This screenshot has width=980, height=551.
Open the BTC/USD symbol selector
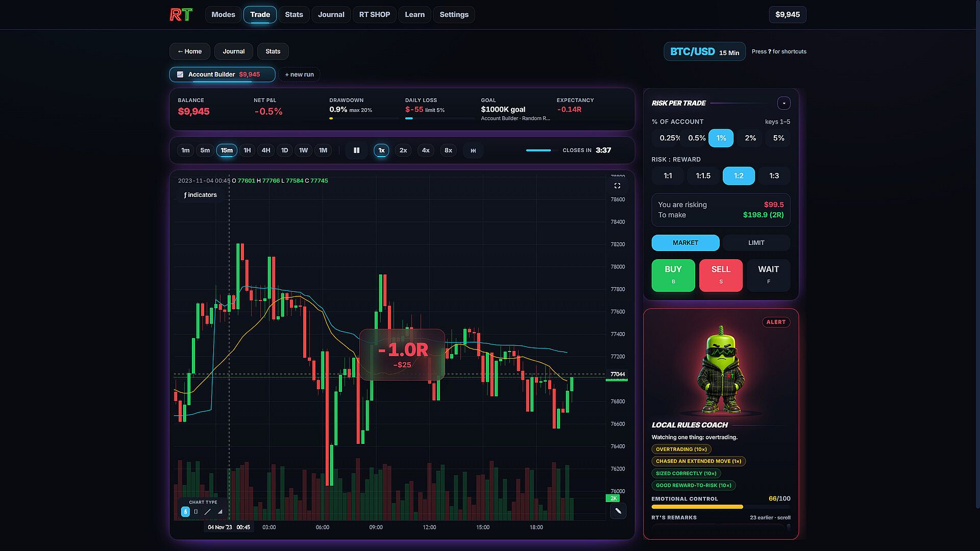click(x=704, y=52)
